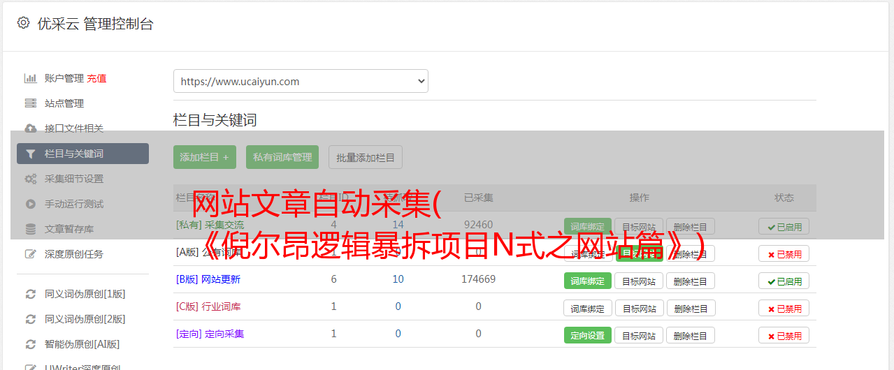This screenshot has height=370, width=894.
Task: Click the [C版] 行业词库 column name
Action: (x=208, y=306)
